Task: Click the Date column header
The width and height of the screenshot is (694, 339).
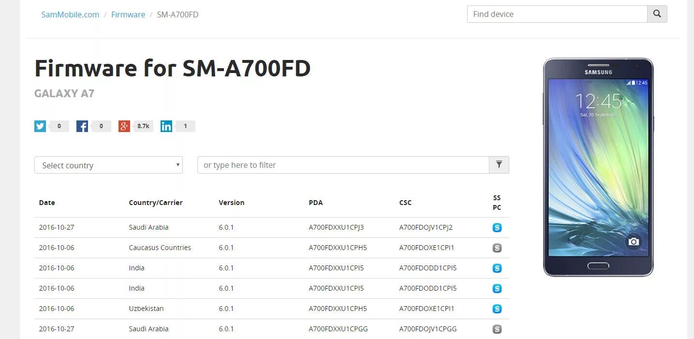Action: click(x=47, y=203)
